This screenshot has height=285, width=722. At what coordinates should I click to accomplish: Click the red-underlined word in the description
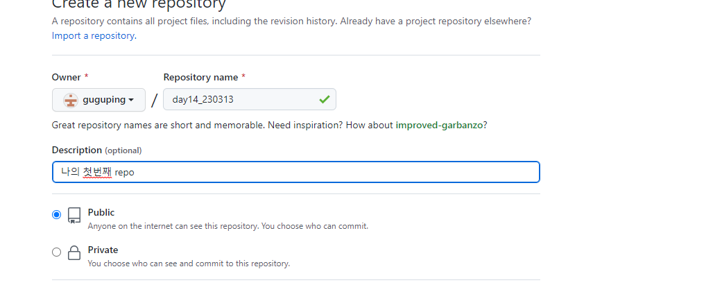97,172
